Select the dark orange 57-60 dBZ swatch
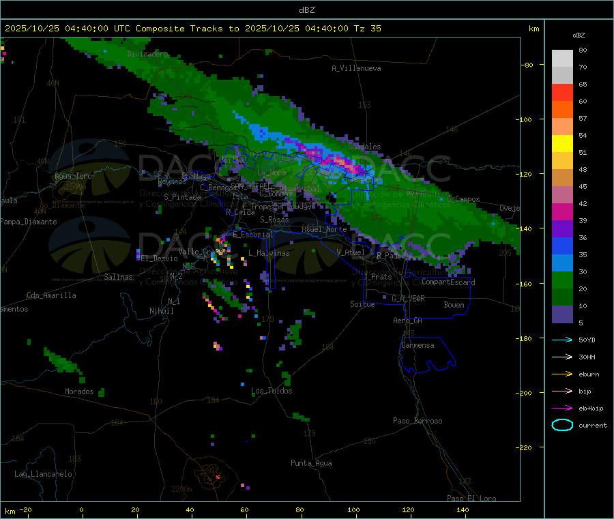Viewport: 614px width, 519px height. click(562, 110)
